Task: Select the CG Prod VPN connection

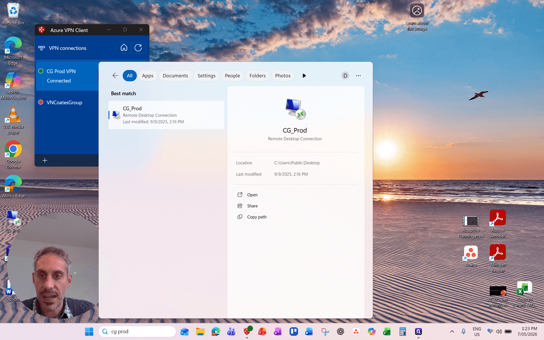Action: (67, 76)
